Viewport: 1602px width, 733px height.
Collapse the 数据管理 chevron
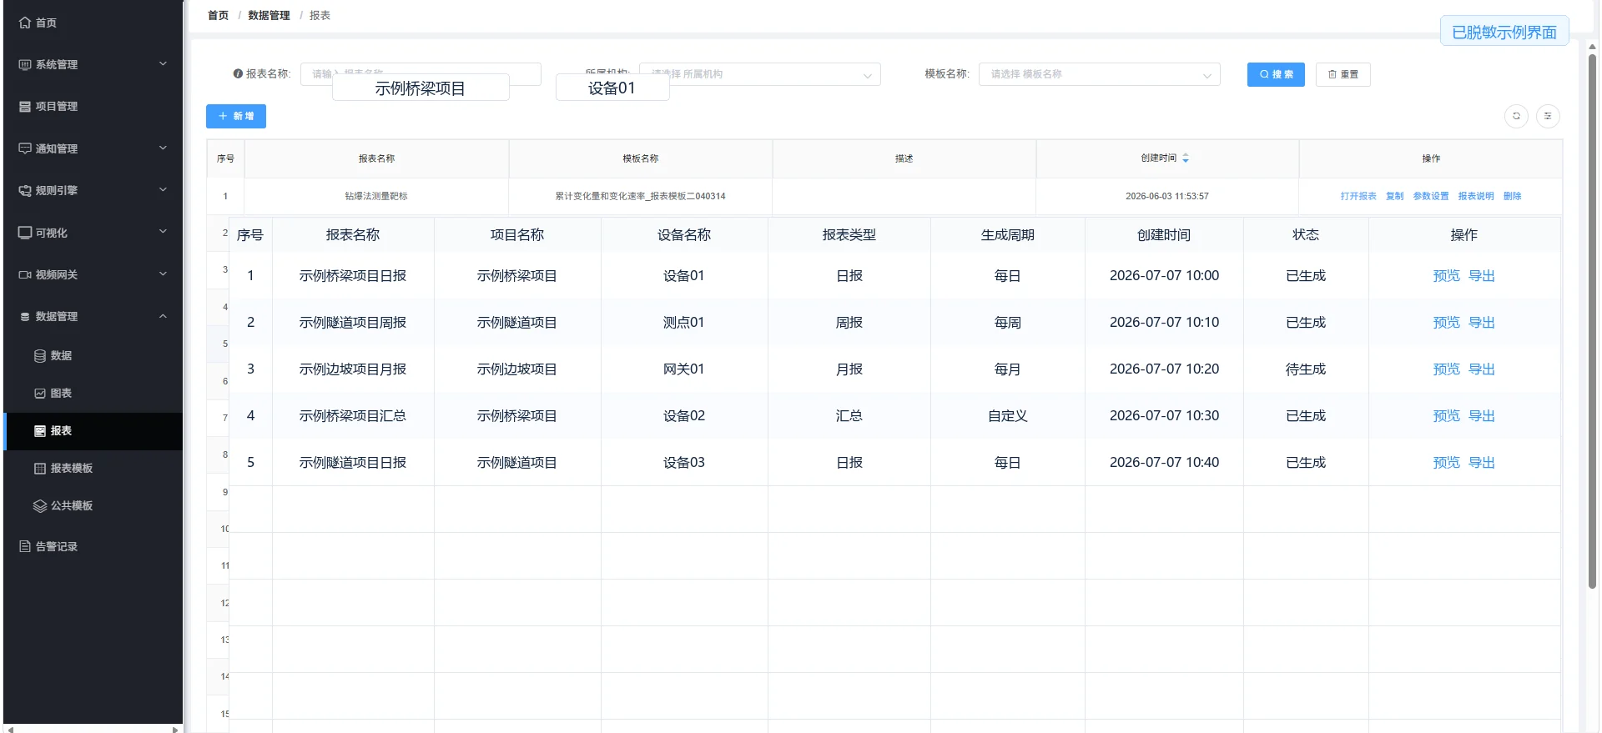(163, 316)
